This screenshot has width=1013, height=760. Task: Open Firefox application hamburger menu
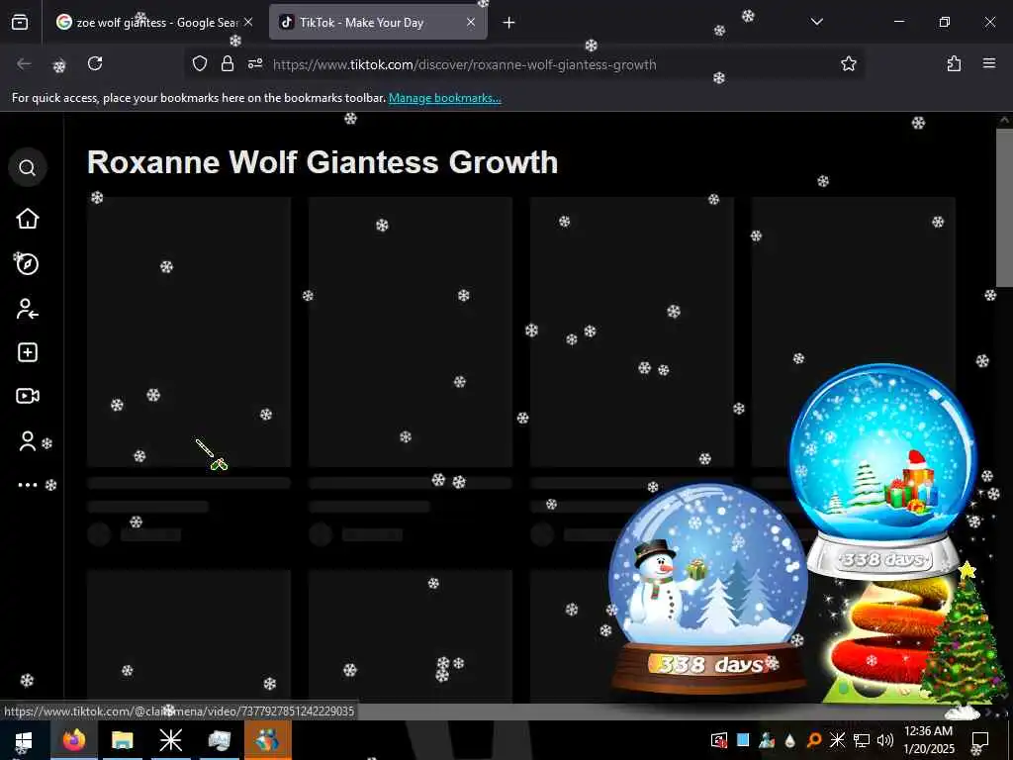pos(989,63)
